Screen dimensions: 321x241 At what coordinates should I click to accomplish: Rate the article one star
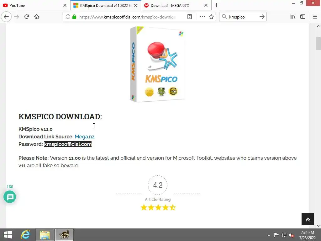coord(144,207)
